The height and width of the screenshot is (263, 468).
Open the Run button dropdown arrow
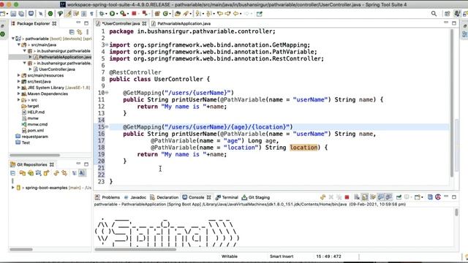pos(117,14)
